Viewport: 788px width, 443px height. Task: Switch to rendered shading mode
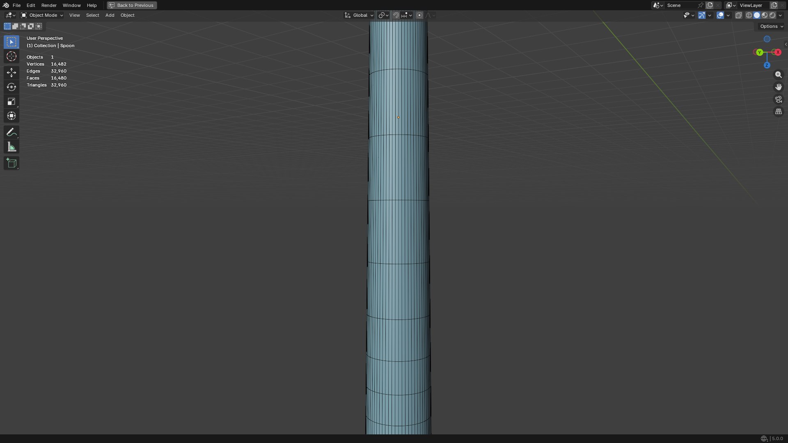[772, 15]
